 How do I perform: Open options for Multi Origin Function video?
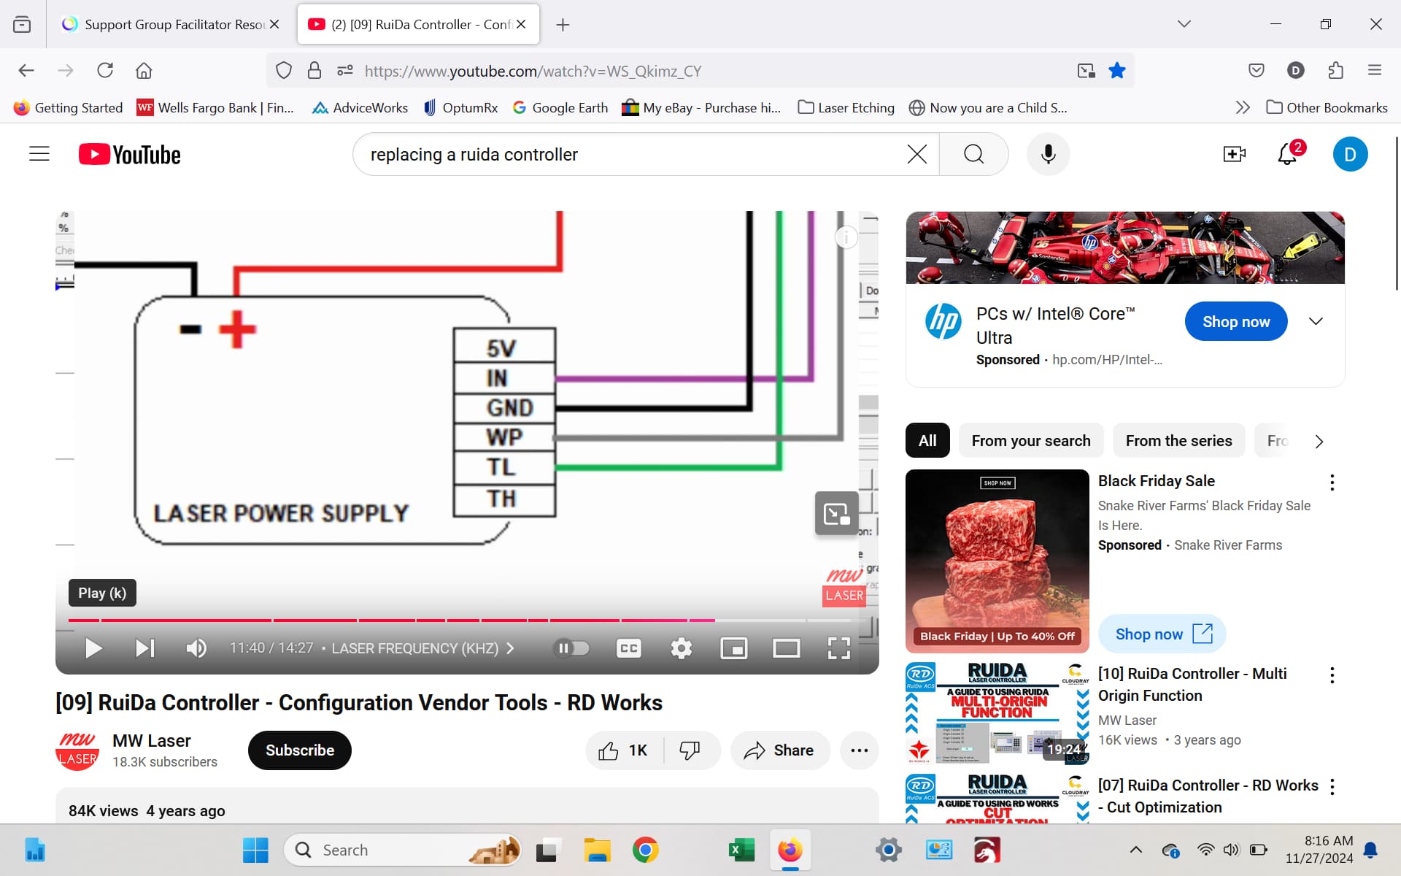tap(1332, 675)
